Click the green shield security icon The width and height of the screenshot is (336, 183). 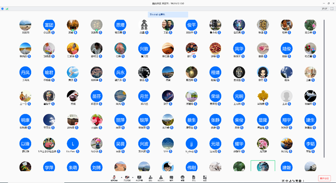pos(3,9)
